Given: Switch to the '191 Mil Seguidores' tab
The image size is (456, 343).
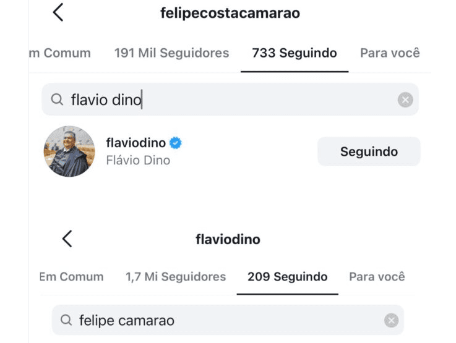Looking at the screenshot, I should pos(171,53).
